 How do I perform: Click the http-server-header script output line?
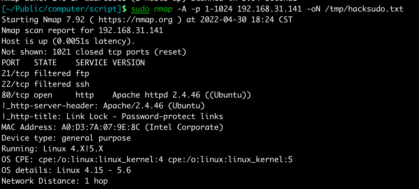coord(103,106)
